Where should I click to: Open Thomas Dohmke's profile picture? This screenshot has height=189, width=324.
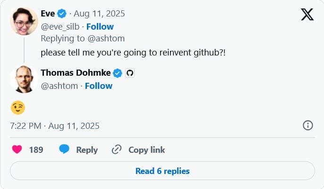click(x=24, y=79)
